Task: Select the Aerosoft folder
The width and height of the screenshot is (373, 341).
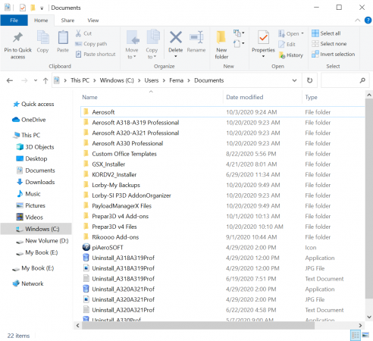Action: 223,112
